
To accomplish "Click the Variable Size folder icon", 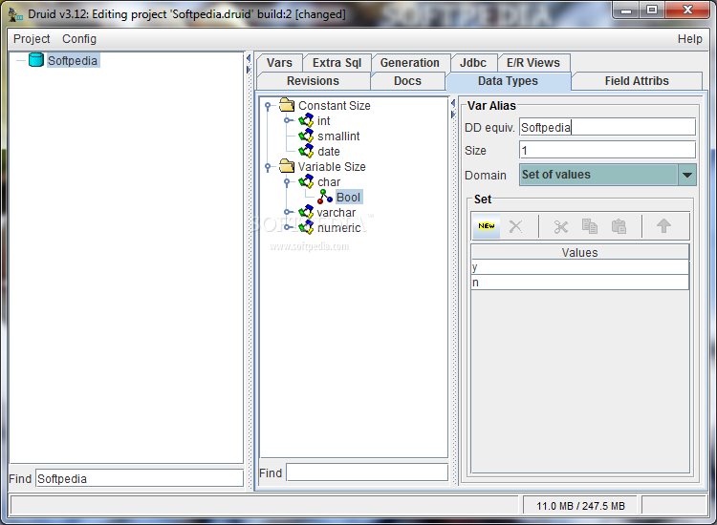I will pyautogui.click(x=287, y=166).
